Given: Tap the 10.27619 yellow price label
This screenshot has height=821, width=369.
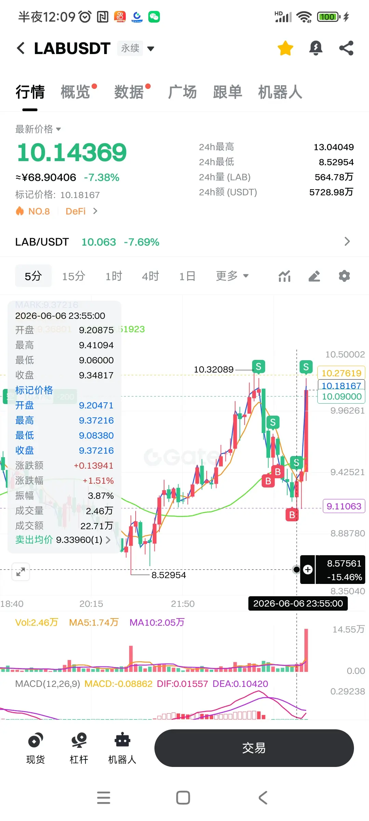Looking at the screenshot, I should click(x=341, y=373).
